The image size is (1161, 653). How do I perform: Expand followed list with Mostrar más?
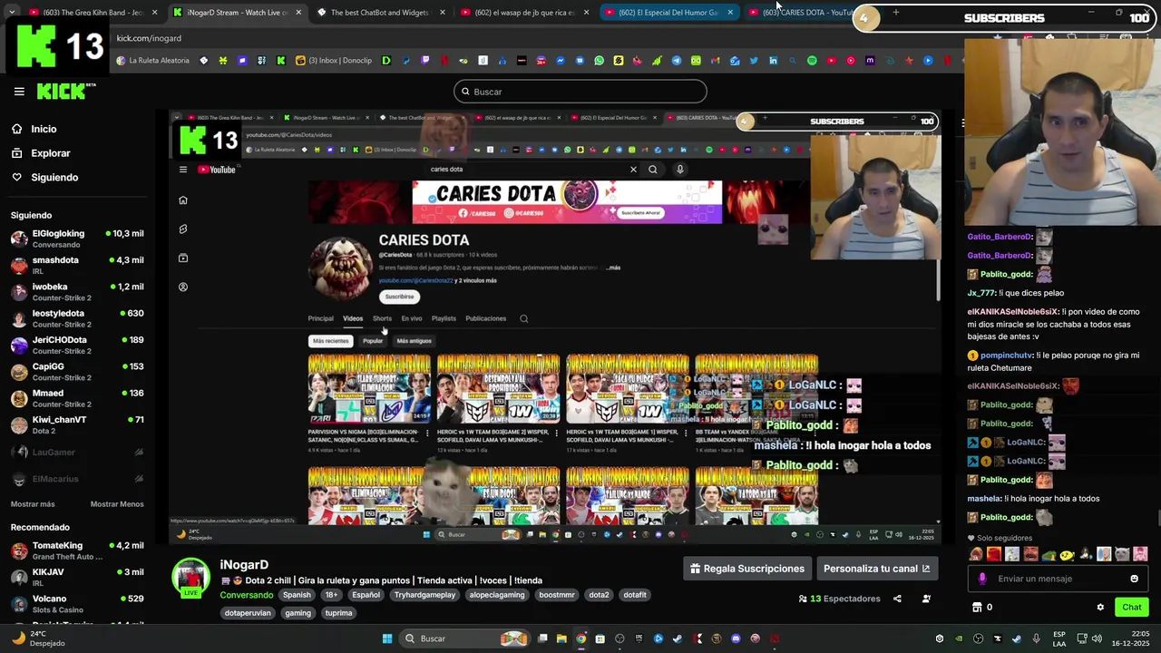pyautogui.click(x=33, y=504)
